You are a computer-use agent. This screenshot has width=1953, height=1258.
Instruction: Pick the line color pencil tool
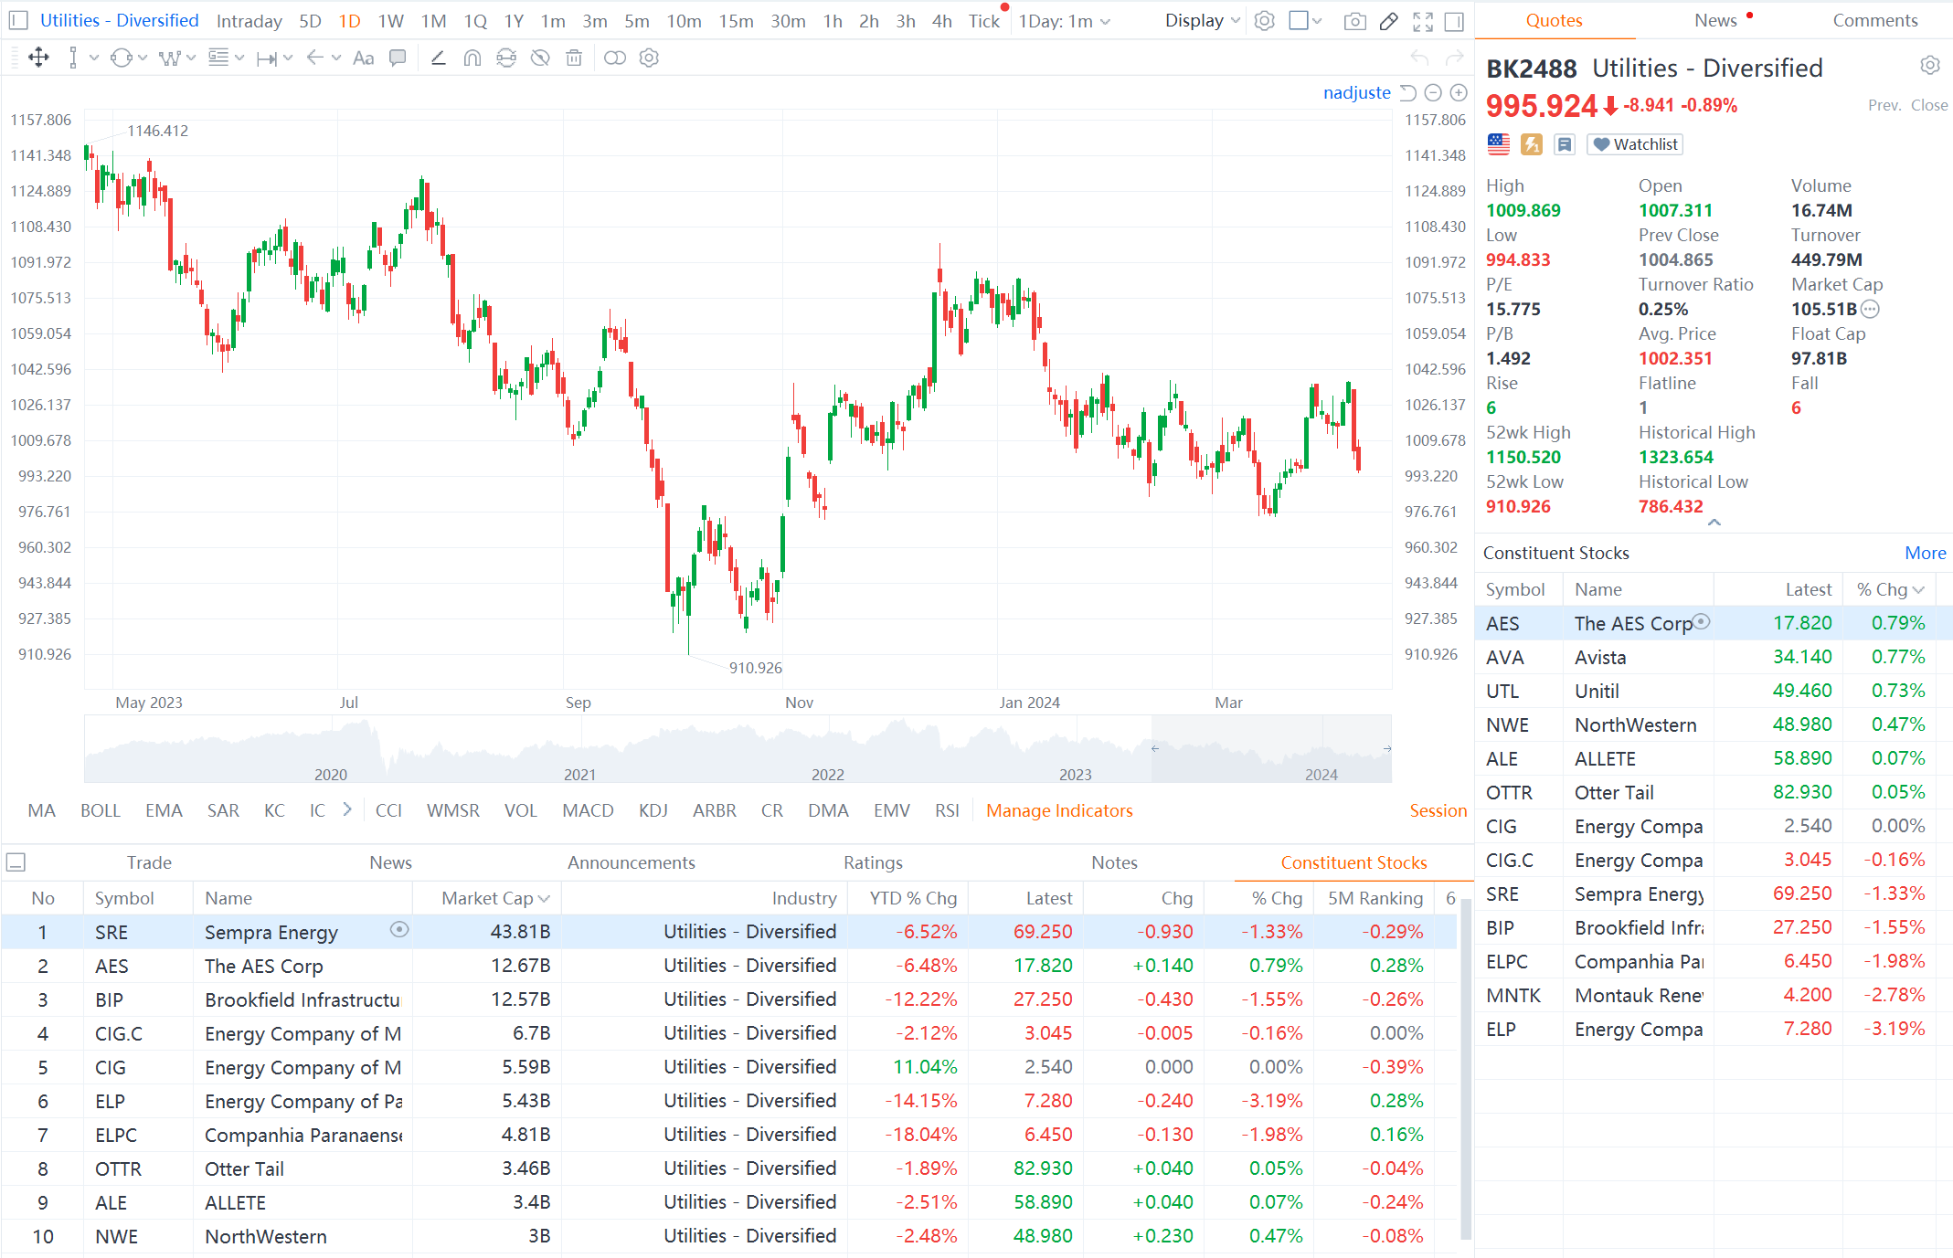439,58
